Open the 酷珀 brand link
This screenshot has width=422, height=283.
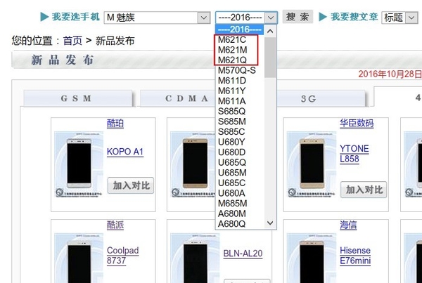(x=115, y=123)
